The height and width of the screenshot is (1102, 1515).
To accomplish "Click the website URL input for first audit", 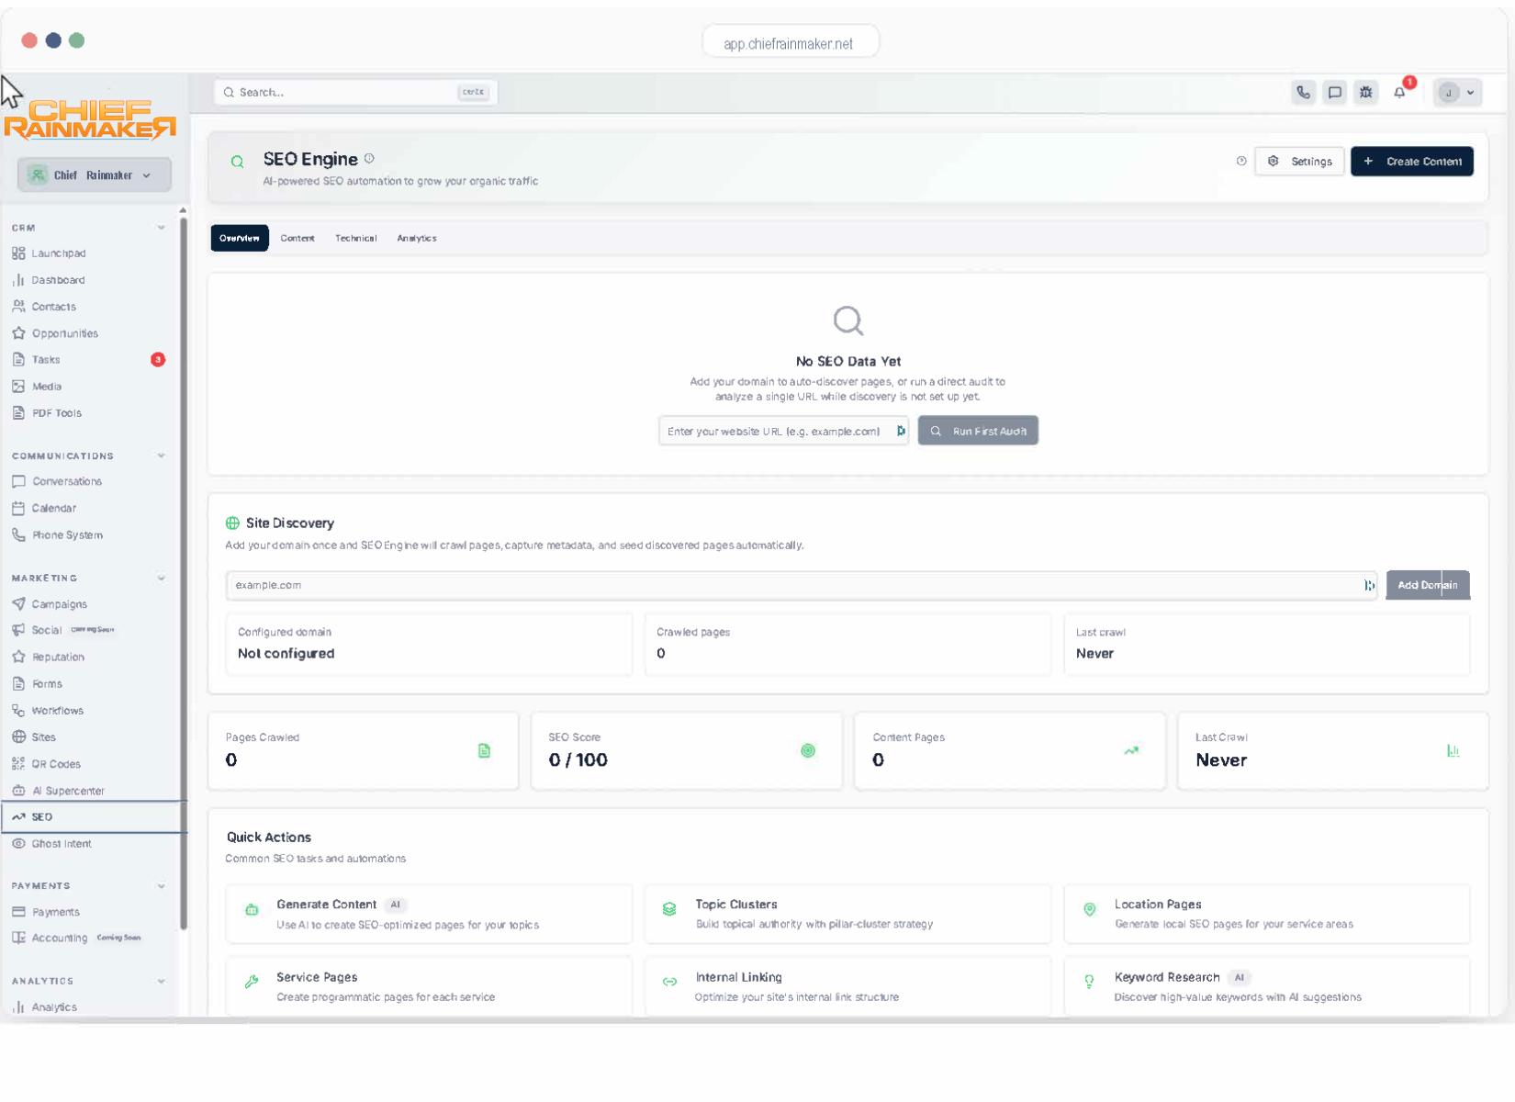I will (x=783, y=431).
